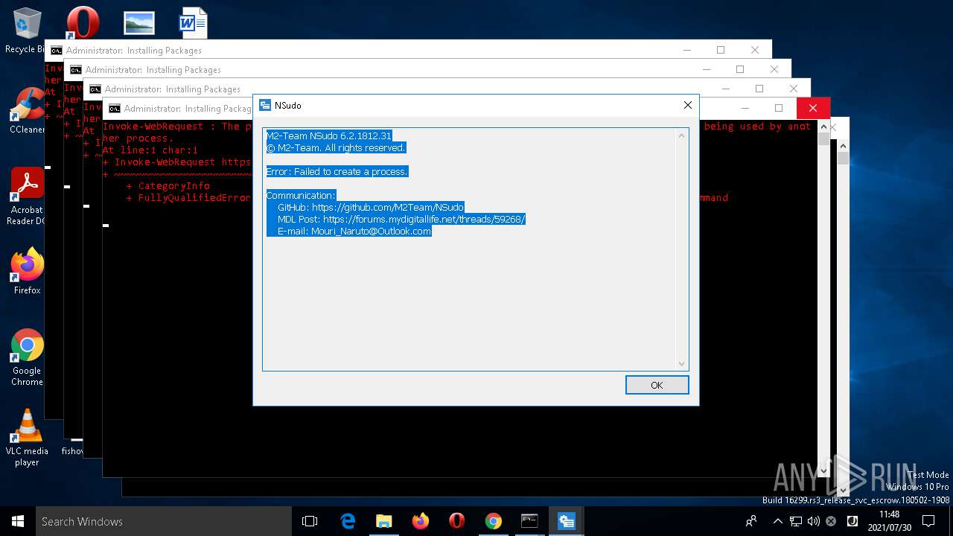Click the GitHub URL line in NSudo

[x=370, y=208]
